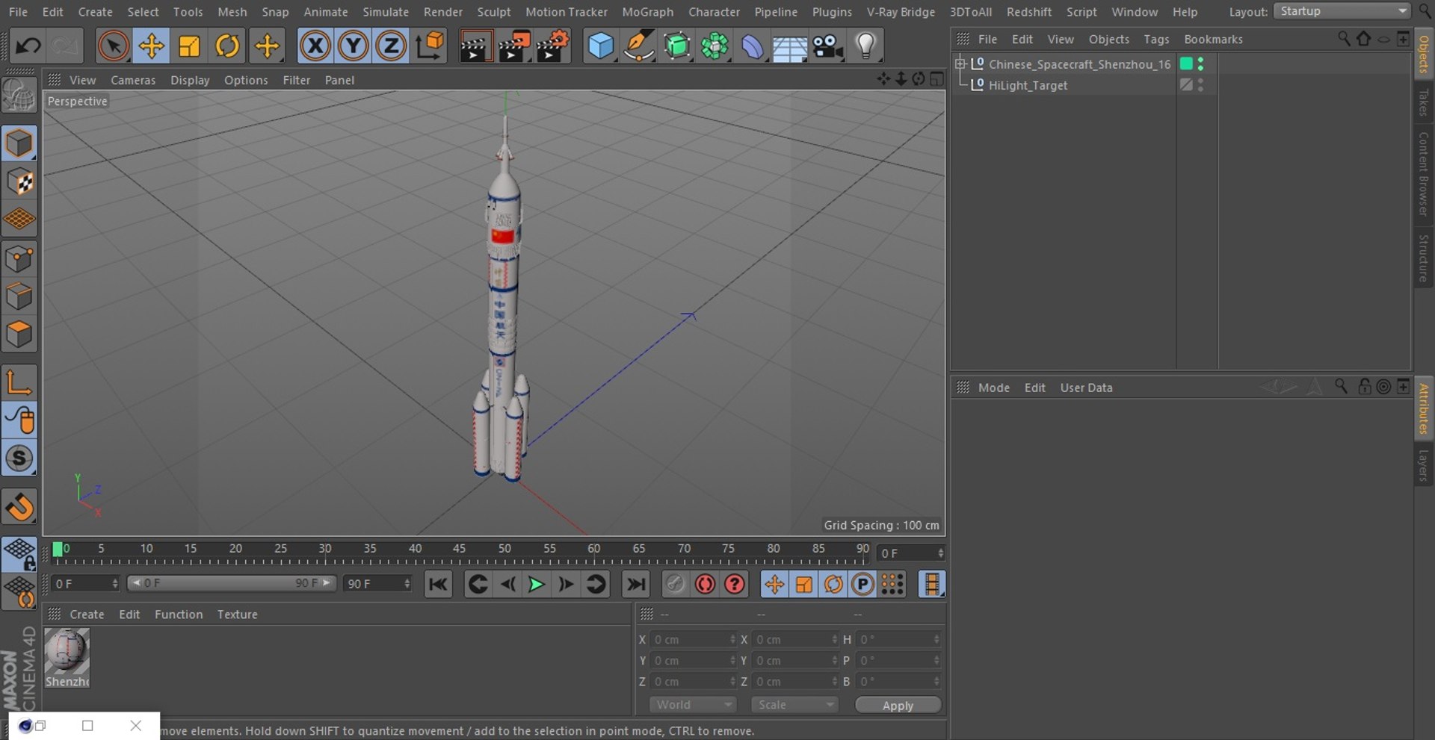The image size is (1435, 740).
Task: Add Floor environment icon
Action: tap(790, 46)
